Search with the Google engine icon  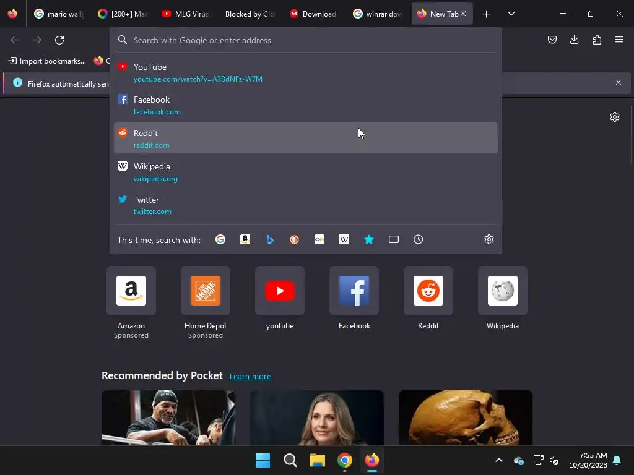(220, 239)
